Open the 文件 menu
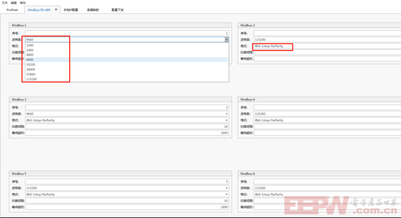The height and width of the screenshot is (218, 401). [x=5, y=2]
